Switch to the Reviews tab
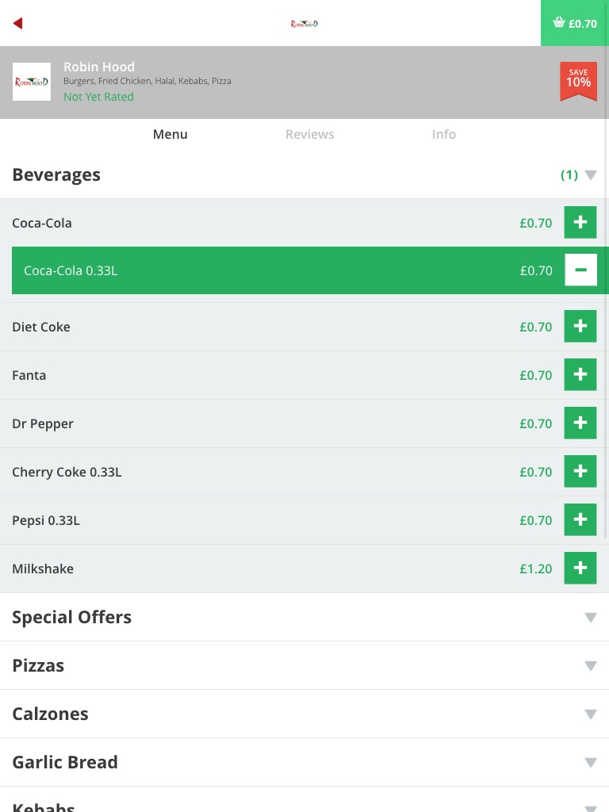 coord(309,135)
